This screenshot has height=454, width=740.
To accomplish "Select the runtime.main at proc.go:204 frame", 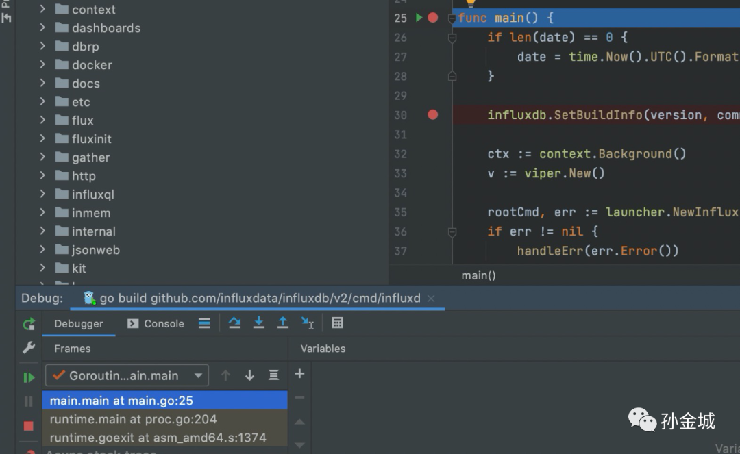I will [134, 419].
